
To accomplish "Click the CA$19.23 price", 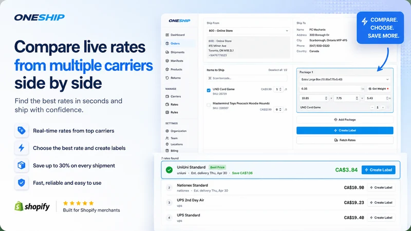I will pyautogui.click(x=354, y=202).
